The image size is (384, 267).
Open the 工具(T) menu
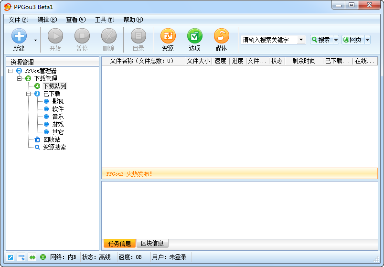pos(104,20)
